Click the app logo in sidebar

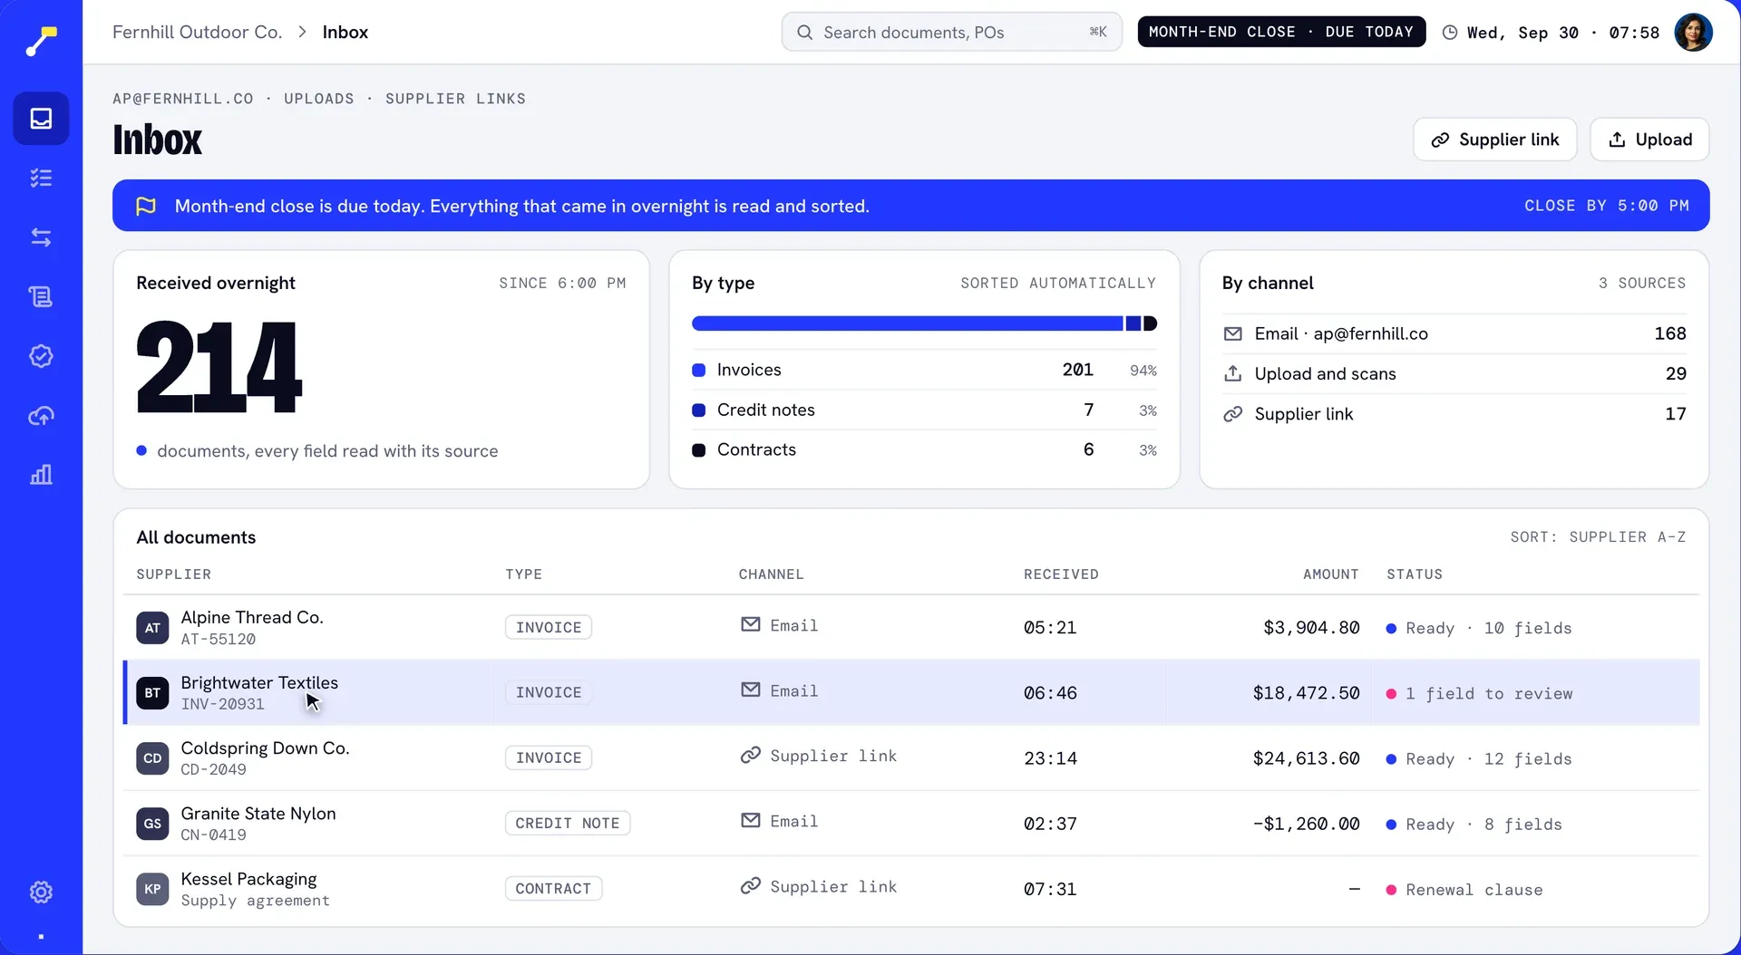coord(41,41)
